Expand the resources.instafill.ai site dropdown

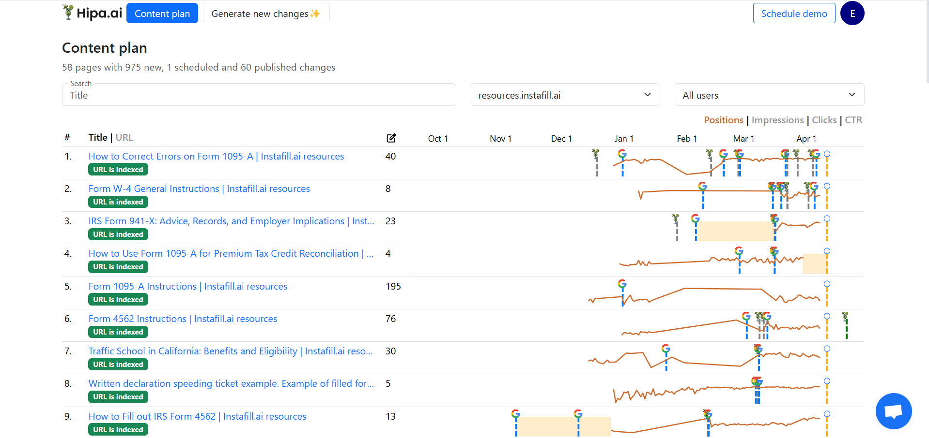point(565,95)
